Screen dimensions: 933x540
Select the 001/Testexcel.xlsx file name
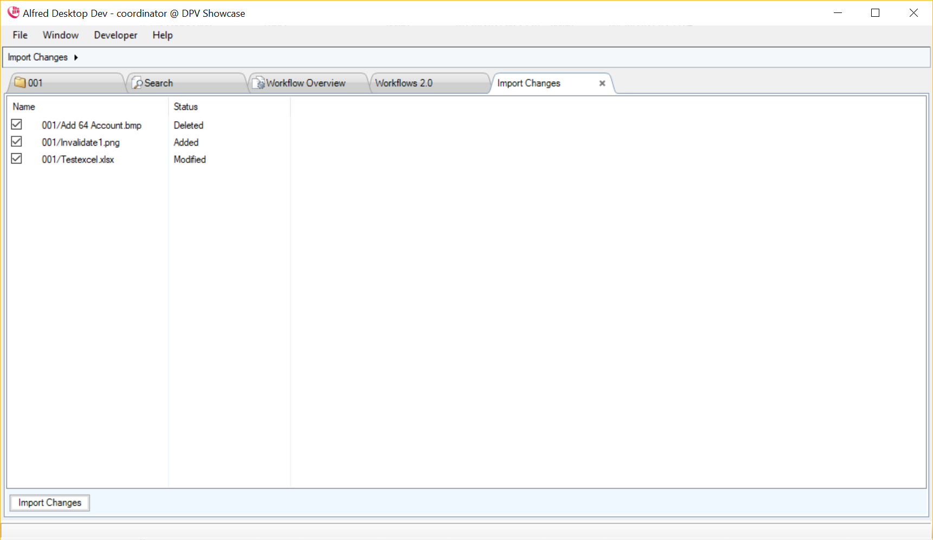[x=78, y=159]
